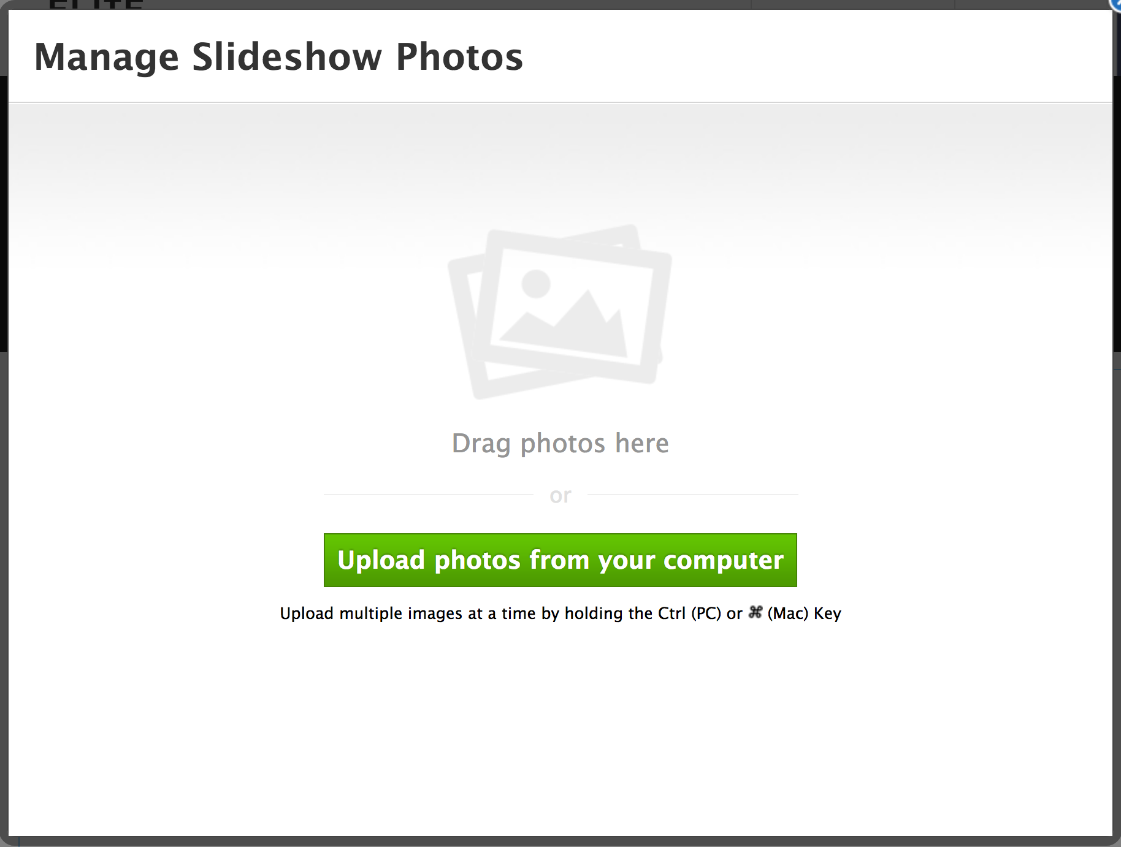Click the sun circle in photo icon
Viewport: 1121px width, 847px height.
pos(536,284)
